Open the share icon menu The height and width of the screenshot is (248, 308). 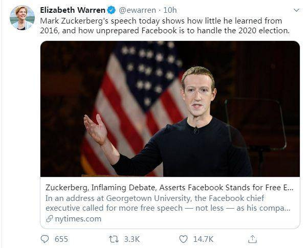[x=252, y=239]
